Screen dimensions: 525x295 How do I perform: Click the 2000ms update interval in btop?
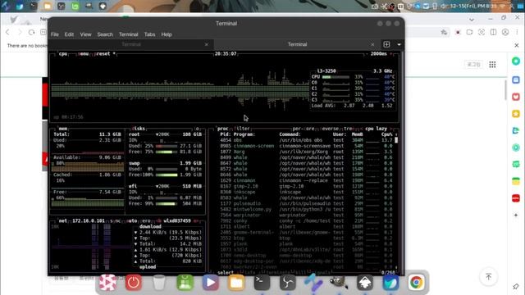click(x=379, y=53)
